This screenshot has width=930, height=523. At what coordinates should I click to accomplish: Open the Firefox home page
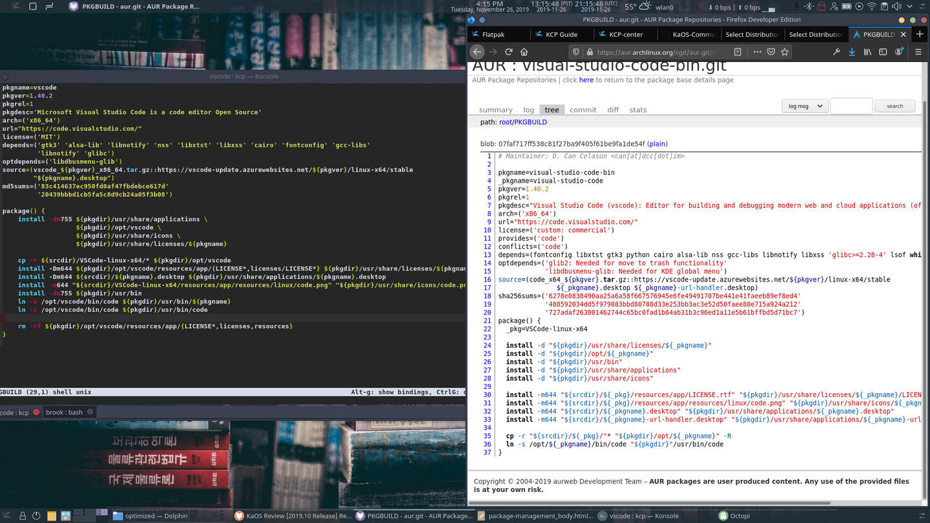click(524, 52)
